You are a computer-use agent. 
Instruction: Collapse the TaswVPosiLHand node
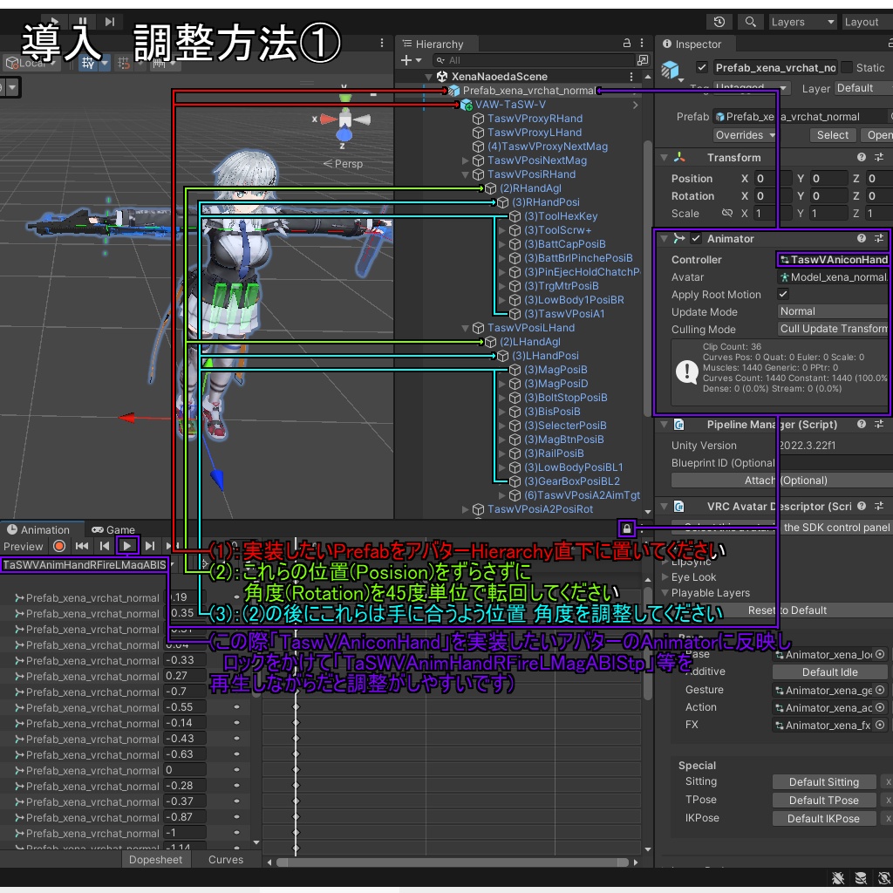click(x=466, y=328)
